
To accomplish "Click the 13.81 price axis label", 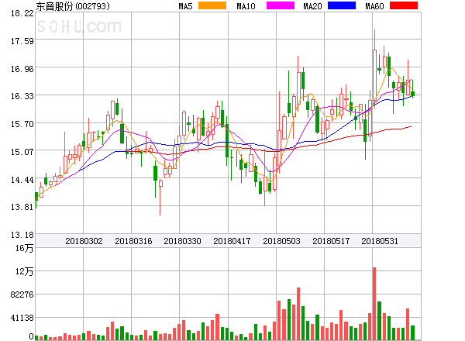I will (22, 207).
